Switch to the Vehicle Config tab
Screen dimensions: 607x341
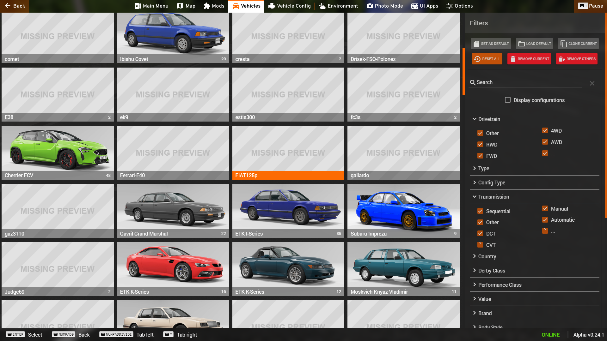pos(289,6)
